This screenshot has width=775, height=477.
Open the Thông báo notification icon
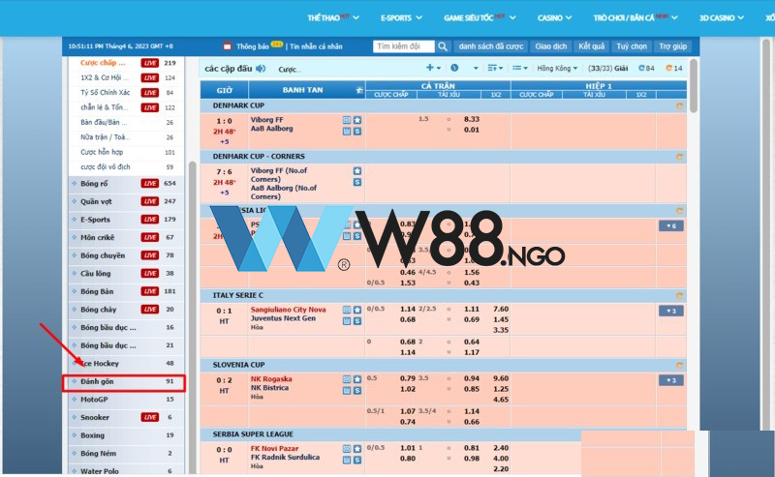coord(228,46)
